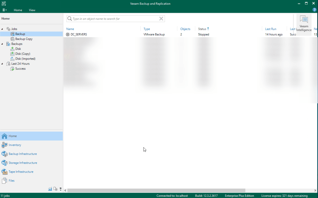318x198 pixels.
Task: Click the Storage Infrastructure icon
Action: pos(4,163)
